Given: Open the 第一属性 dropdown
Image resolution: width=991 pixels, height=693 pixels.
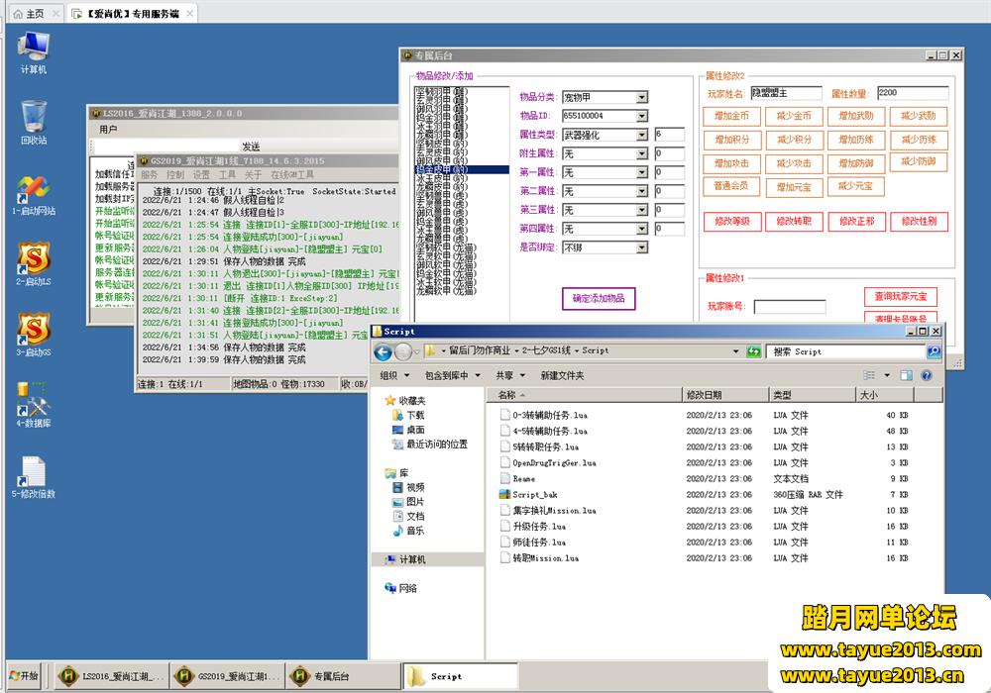Looking at the screenshot, I should click(642, 172).
